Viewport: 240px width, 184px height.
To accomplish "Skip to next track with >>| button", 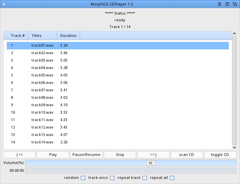I will pyautogui.click(x=154, y=155).
